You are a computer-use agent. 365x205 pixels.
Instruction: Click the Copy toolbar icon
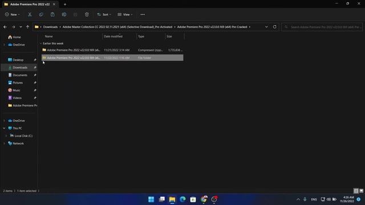click(41, 14)
